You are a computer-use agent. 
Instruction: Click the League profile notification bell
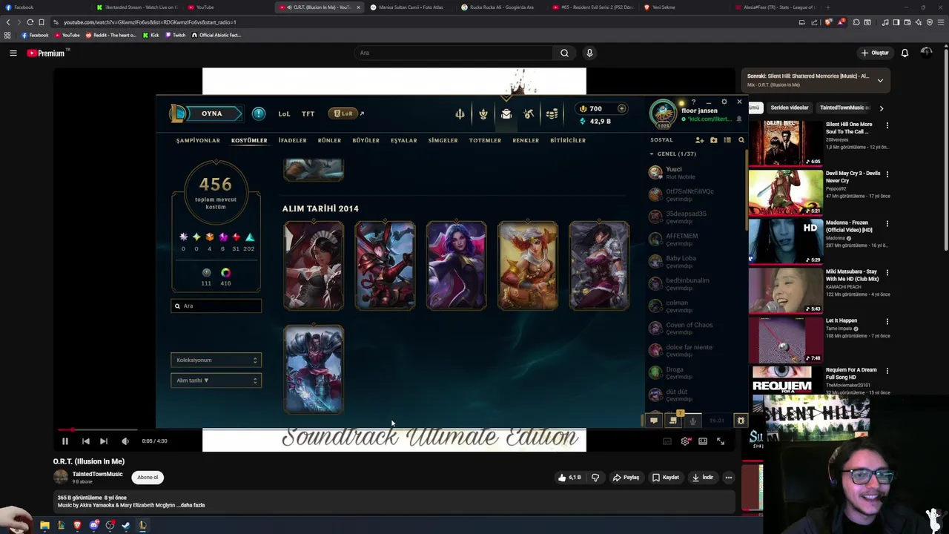(x=738, y=119)
